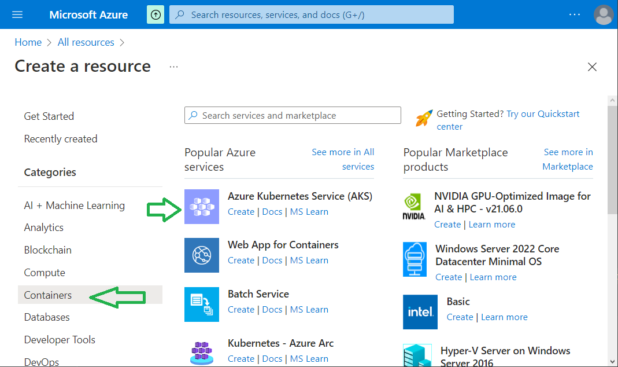This screenshot has height=367, width=618.
Task: Click the Web App for Containers icon
Action: click(202, 255)
